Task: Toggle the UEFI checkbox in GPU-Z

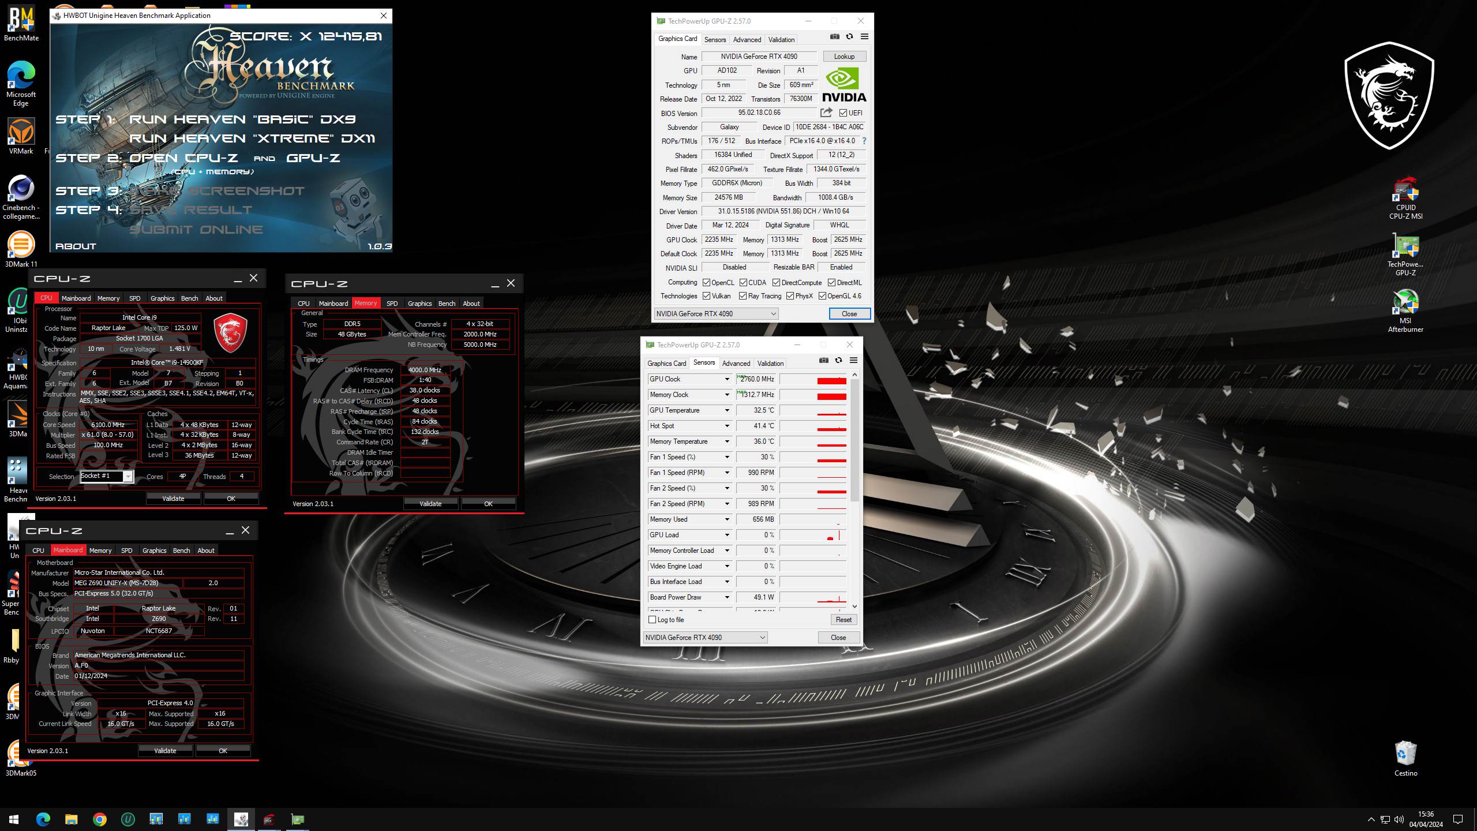Action: tap(843, 113)
